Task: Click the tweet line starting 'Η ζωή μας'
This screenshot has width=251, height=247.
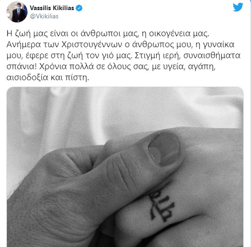Action: click(x=108, y=34)
